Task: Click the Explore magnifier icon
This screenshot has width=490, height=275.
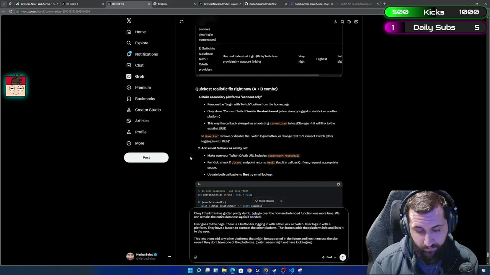Action: (x=129, y=43)
